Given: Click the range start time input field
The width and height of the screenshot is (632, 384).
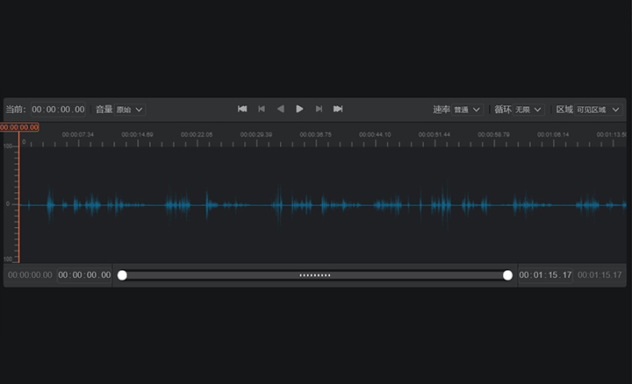Looking at the screenshot, I should click(84, 275).
